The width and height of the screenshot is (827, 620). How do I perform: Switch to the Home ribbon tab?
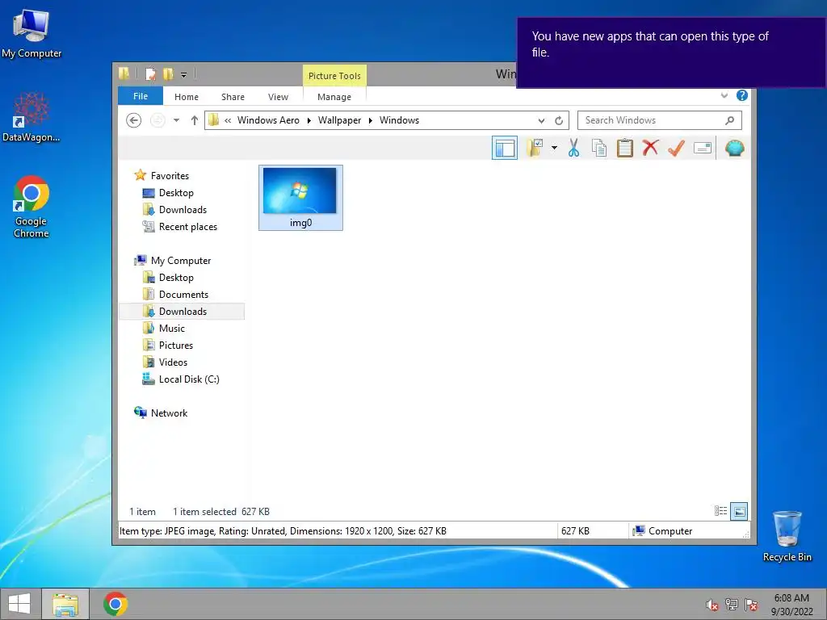pos(187,97)
